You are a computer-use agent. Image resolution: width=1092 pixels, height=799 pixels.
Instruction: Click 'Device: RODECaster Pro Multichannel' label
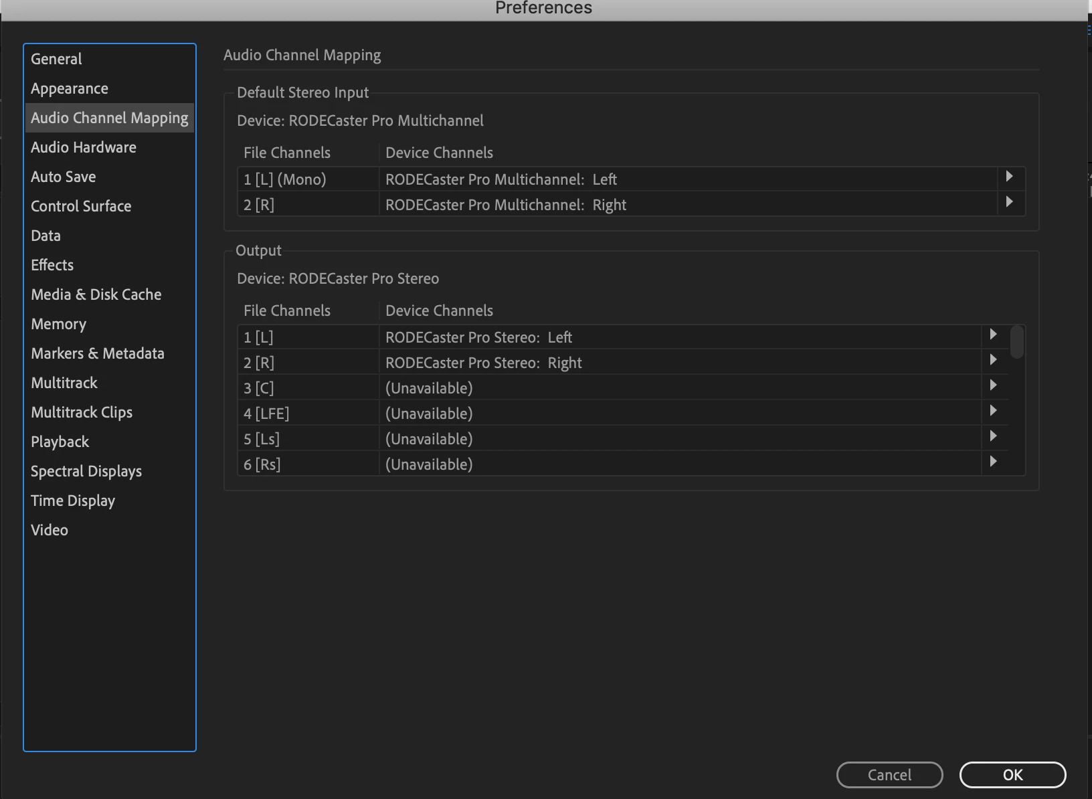(360, 120)
